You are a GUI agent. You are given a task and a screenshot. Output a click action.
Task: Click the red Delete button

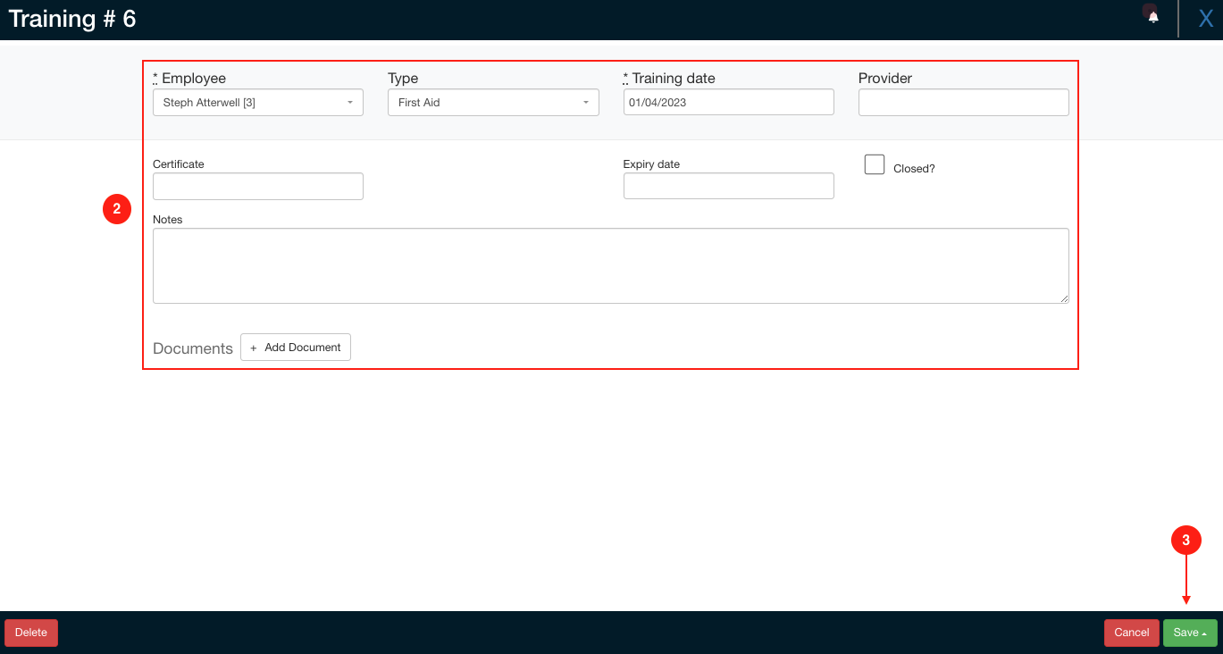coord(31,633)
